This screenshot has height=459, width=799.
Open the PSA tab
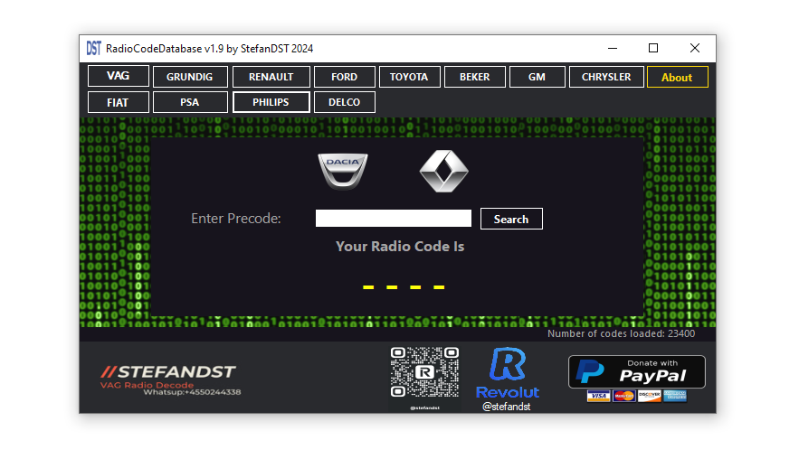tap(189, 102)
